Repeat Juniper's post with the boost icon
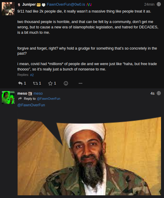Image resolution: width=164 pixels, height=198 pixels. coord(35,83)
